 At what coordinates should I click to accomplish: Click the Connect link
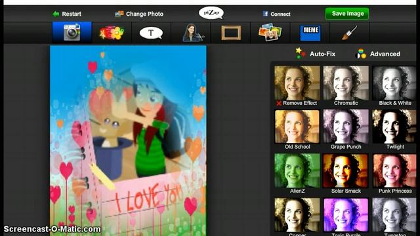(x=280, y=14)
